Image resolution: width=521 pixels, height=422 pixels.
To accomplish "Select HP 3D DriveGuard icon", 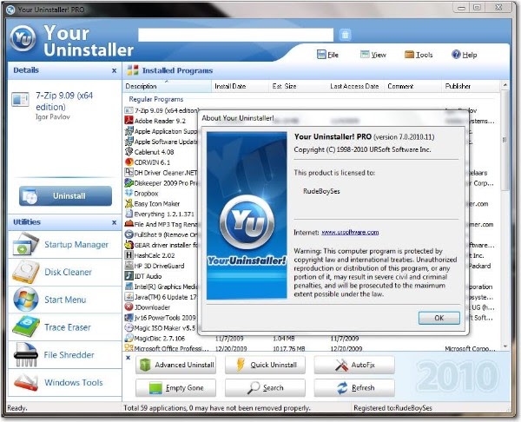I will coord(129,266).
